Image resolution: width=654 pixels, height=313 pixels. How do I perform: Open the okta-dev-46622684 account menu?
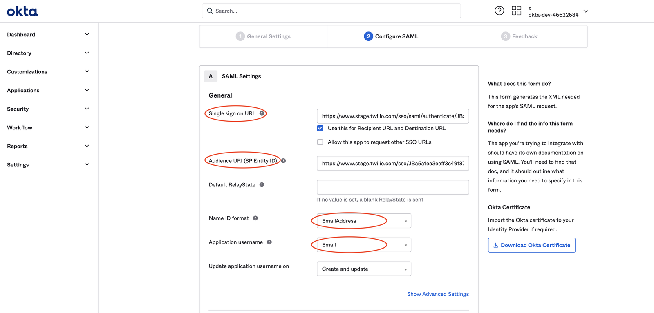pos(558,11)
